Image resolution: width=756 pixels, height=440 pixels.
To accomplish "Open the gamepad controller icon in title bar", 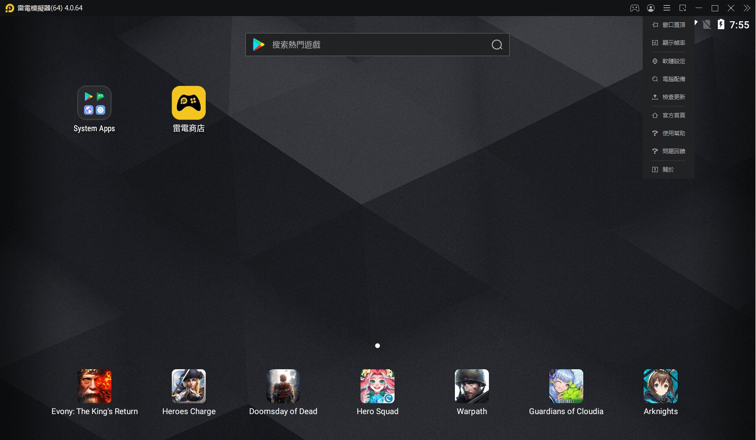I will click(x=635, y=8).
